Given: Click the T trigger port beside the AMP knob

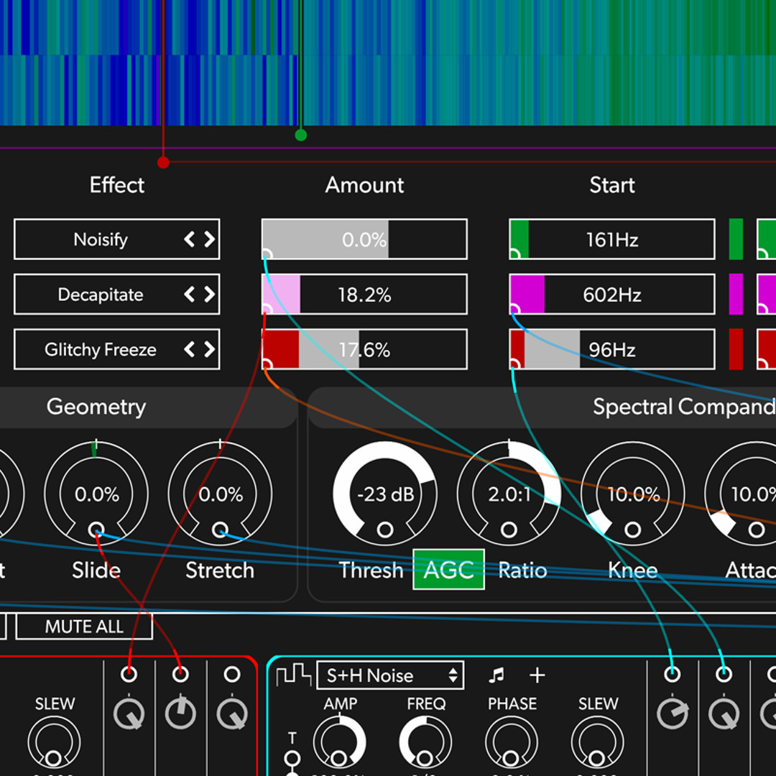Looking at the screenshot, I should coord(292,758).
